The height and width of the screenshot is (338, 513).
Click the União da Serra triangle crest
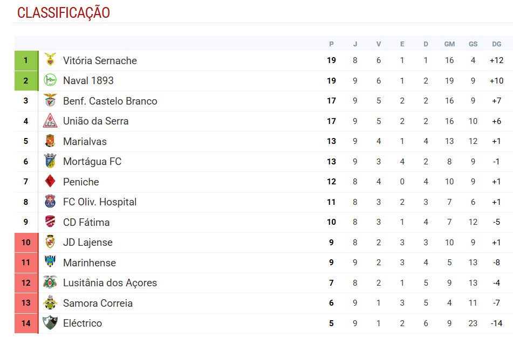click(x=50, y=121)
